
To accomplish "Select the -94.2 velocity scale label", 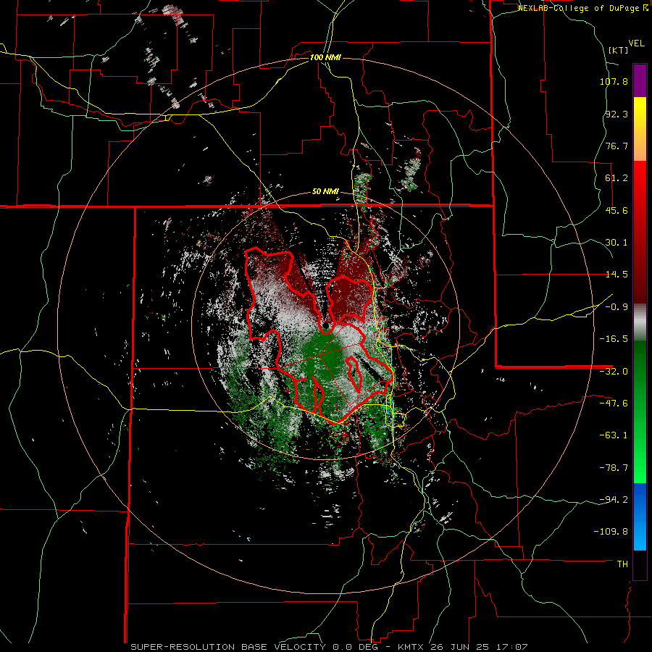I will click(614, 499).
